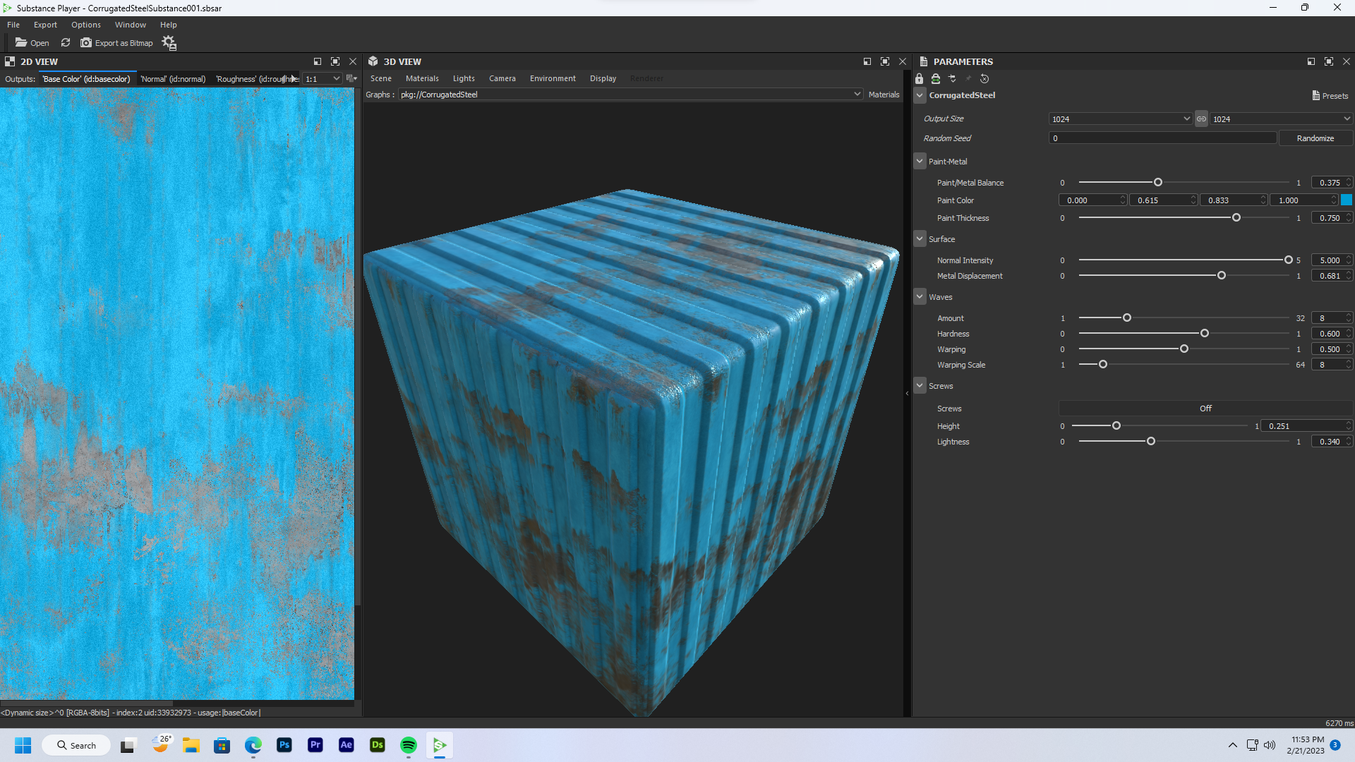This screenshot has height=762, width=1355.
Task: Collapse the CorrugatedSteel graph section
Action: (920, 95)
